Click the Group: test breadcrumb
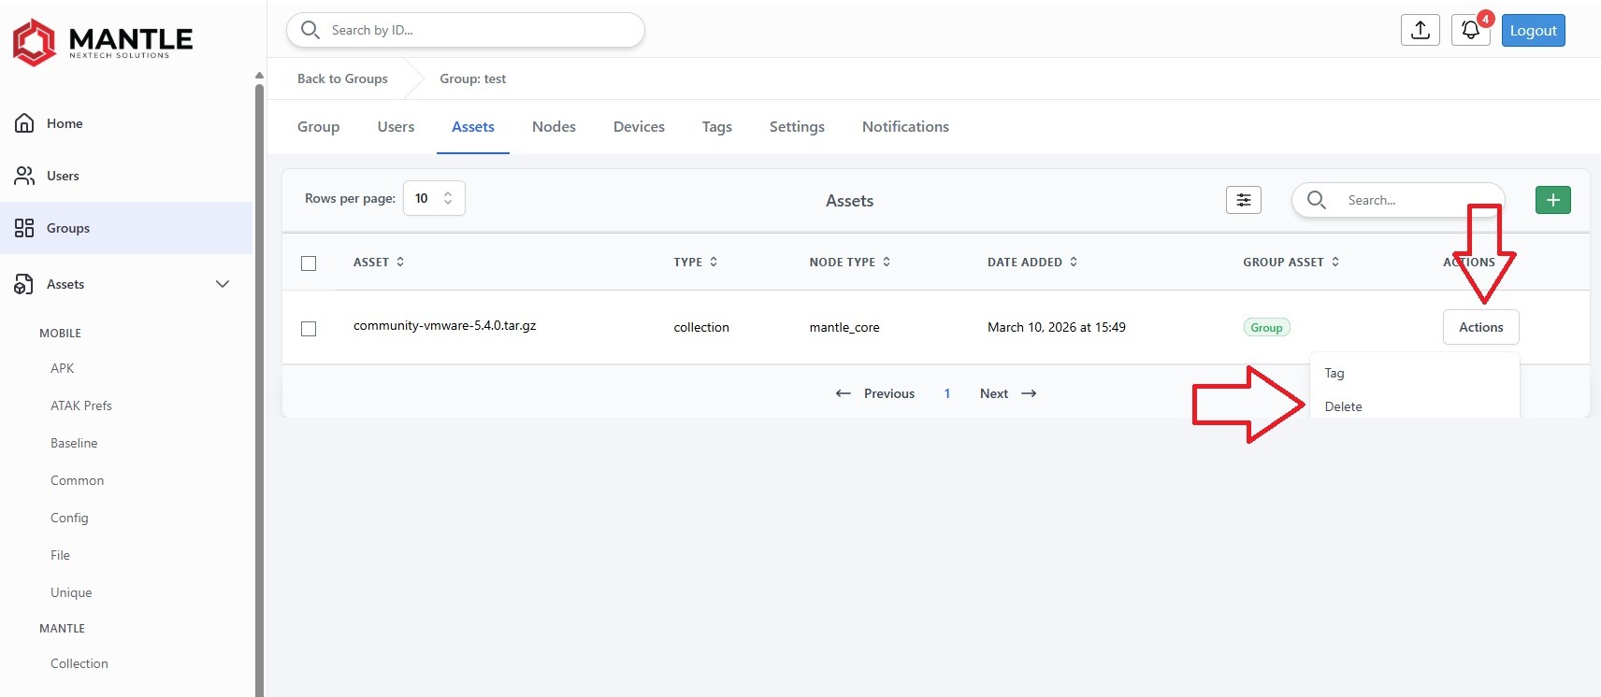Screen dimensions: 1601x697 tap(472, 78)
